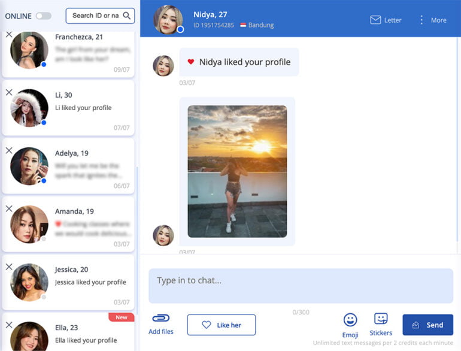This screenshot has height=351, width=461.
Task: Dismiss Li's chat using the X
Action: 9,92
